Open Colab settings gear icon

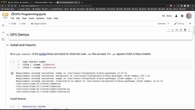[182, 16]
